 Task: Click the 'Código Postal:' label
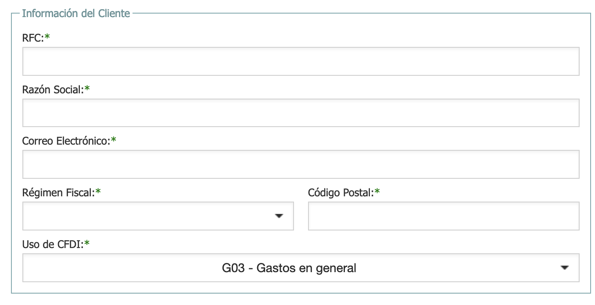pos(341,192)
